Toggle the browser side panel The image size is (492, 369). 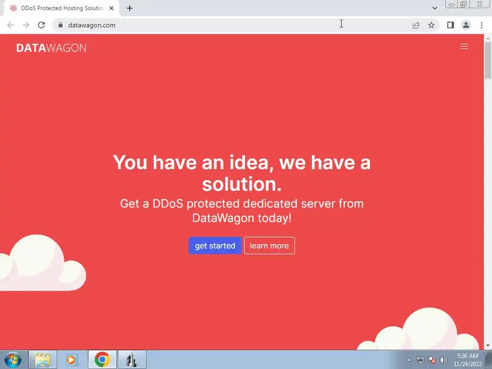point(451,25)
